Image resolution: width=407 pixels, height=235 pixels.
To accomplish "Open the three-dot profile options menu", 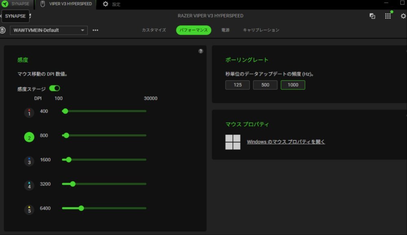I will pyautogui.click(x=95, y=30).
